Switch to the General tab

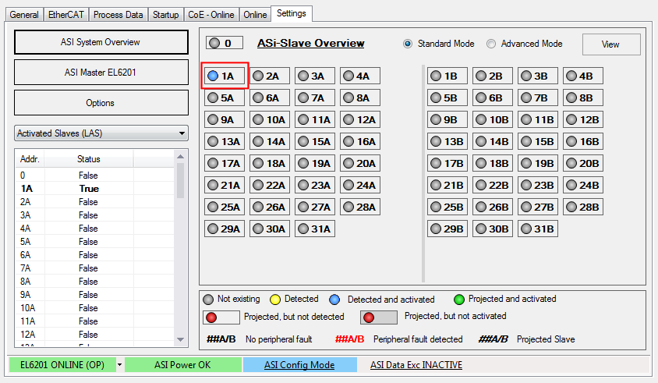[x=24, y=15]
